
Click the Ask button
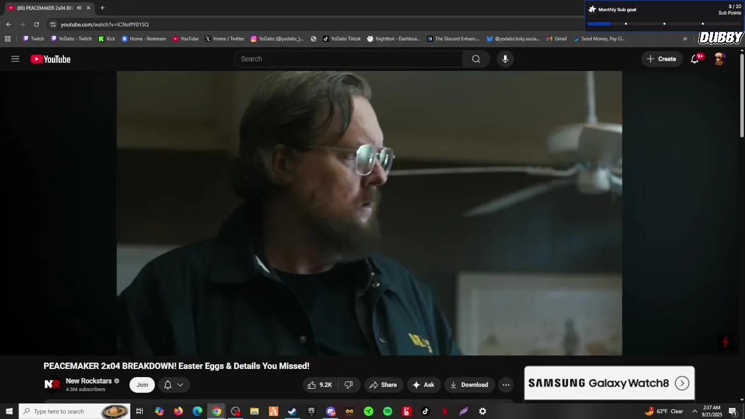[x=423, y=385]
